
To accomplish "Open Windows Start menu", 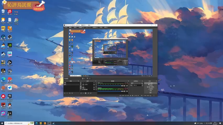I will point(2,123).
